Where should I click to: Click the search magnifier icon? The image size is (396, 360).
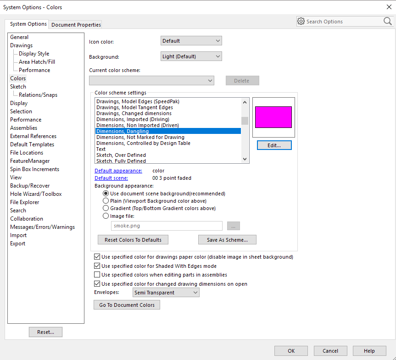click(387, 21)
